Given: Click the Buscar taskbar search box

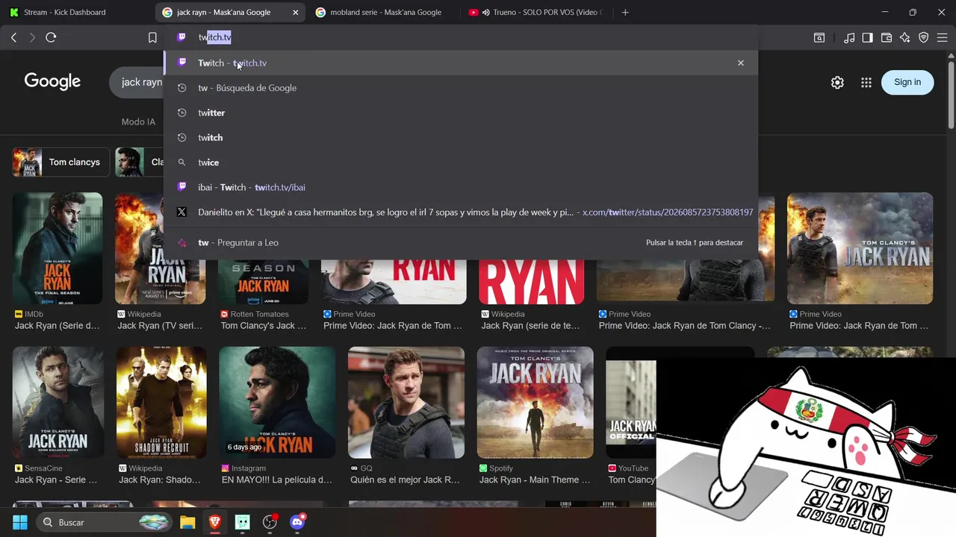Looking at the screenshot, I should [103, 522].
